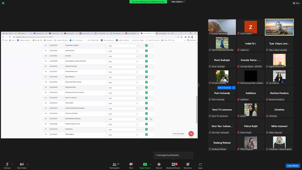302x170 pixels.
Task: Select Rifka Magista's video thumbnail
Action: pos(251,143)
